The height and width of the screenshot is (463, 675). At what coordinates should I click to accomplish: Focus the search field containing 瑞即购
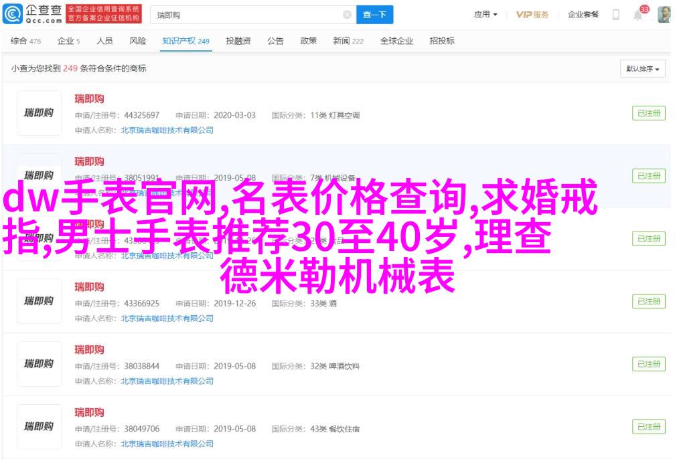click(253, 15)
